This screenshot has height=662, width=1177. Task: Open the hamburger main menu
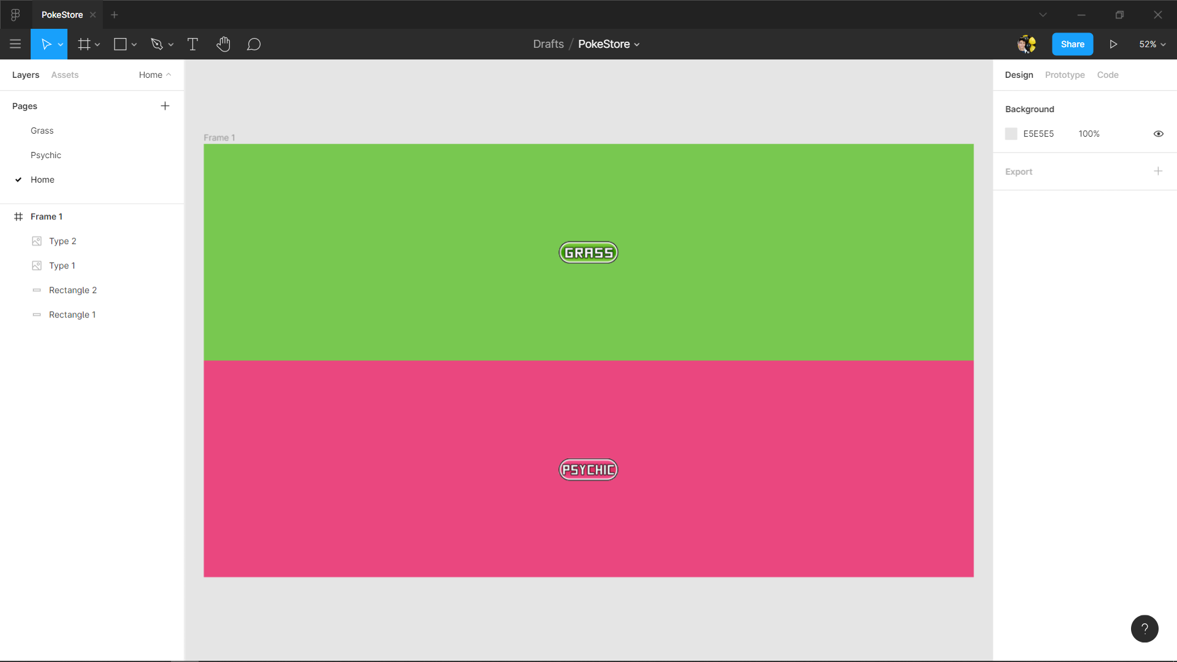[15, 44]
